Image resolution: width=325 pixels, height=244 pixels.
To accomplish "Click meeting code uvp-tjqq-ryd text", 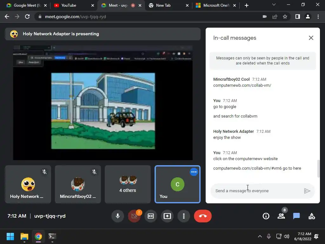I will coord(50,216).
